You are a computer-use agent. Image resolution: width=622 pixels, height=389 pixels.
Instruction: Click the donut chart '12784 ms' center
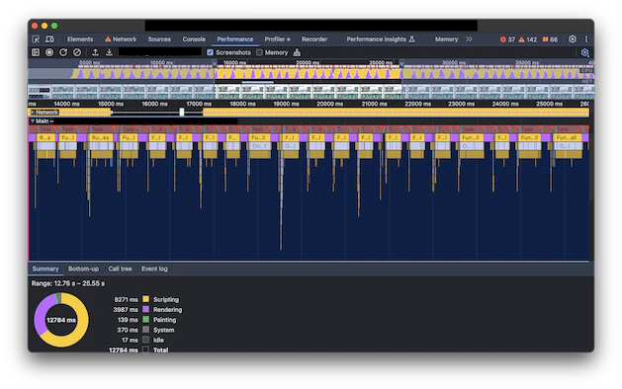point(61,320)
